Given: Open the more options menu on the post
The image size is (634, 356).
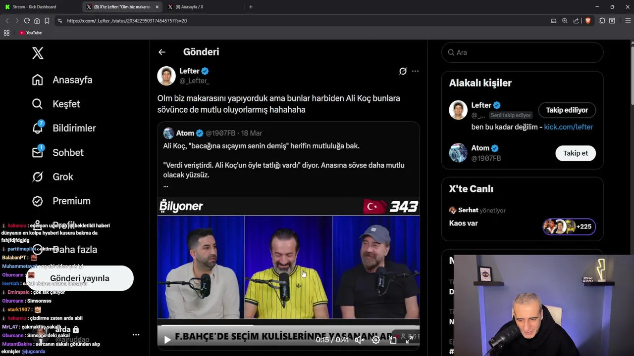Looking at the screenshot, I should tap(415, 71).
